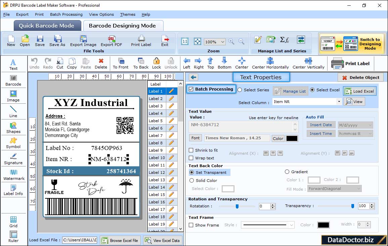Select the Symbol tool
388x246 pixels.
point(13,143)
